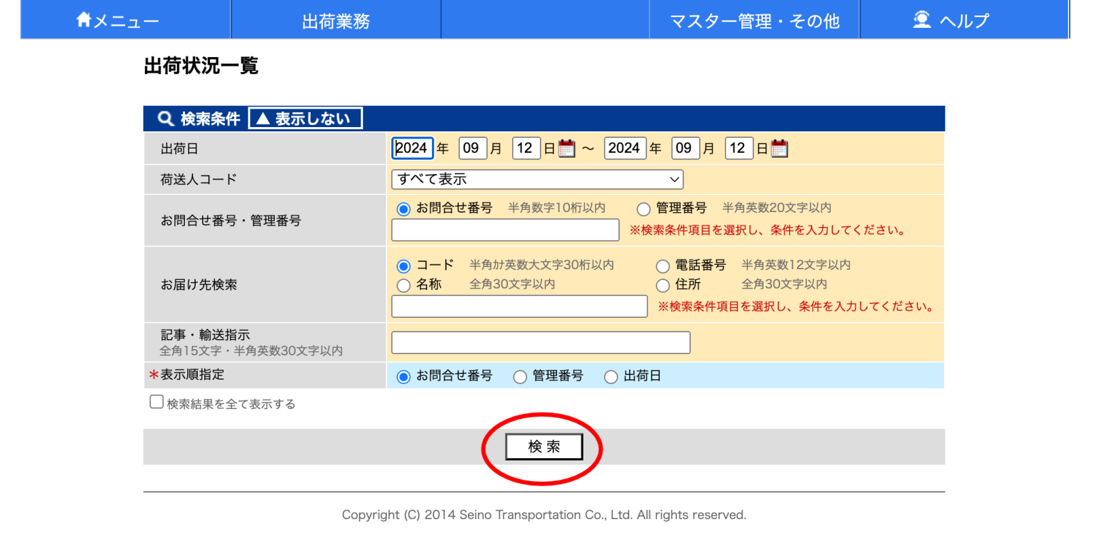
Task: Click the 記事・輸送指示 text field
Action: [541, 342]
